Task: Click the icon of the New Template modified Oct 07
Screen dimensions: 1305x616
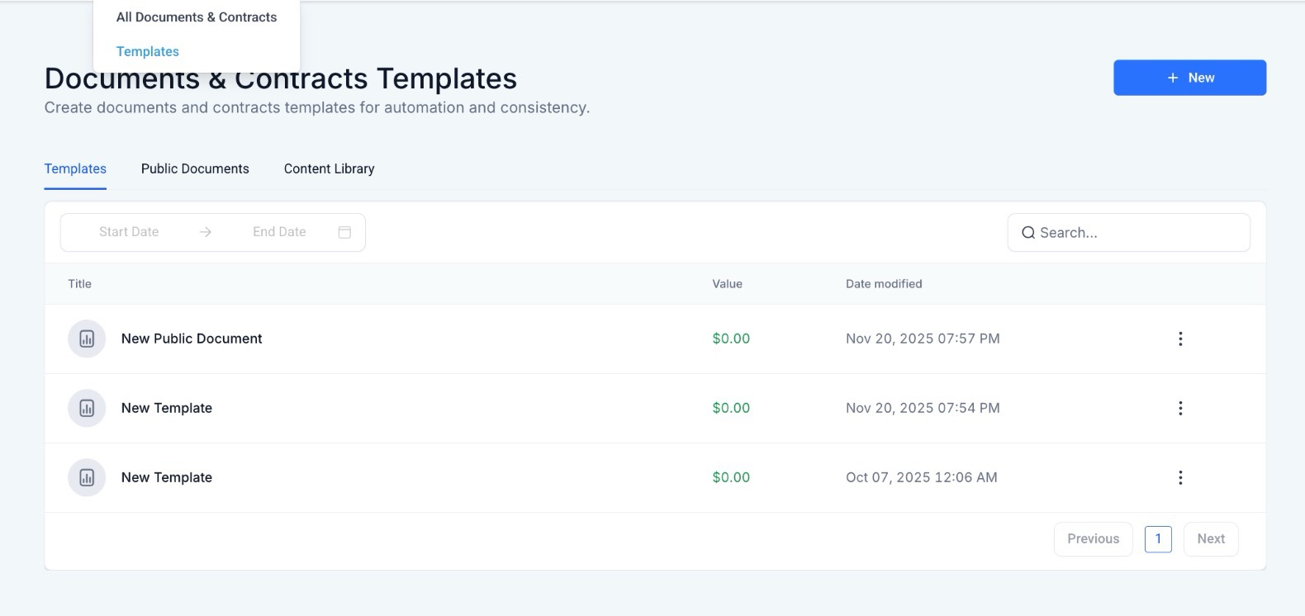Action: tap(87, 477)
